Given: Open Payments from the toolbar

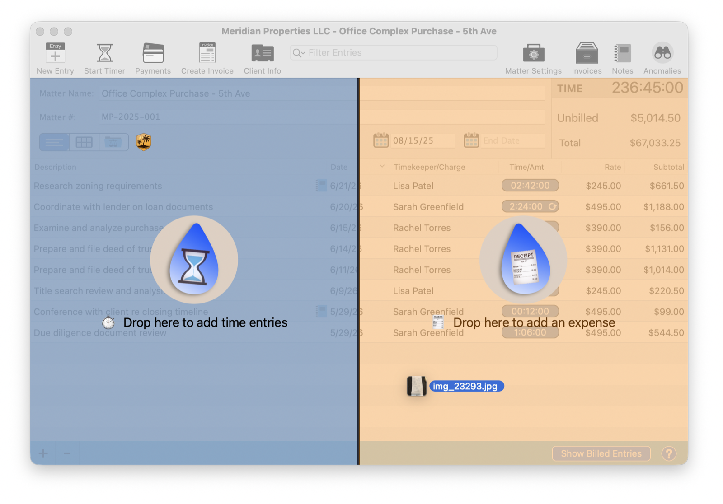Looking at the screenshot, I should [x=153, y=53].
